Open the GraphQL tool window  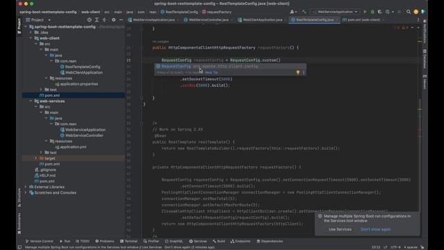[174, 241]
